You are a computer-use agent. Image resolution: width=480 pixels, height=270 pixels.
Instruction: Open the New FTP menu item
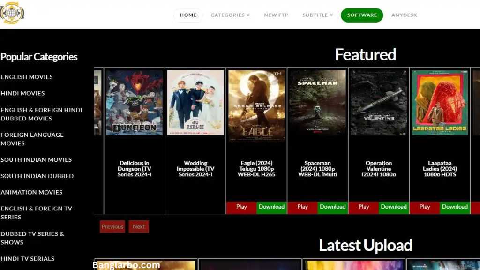pyautogui.click(x=276, y=15)
